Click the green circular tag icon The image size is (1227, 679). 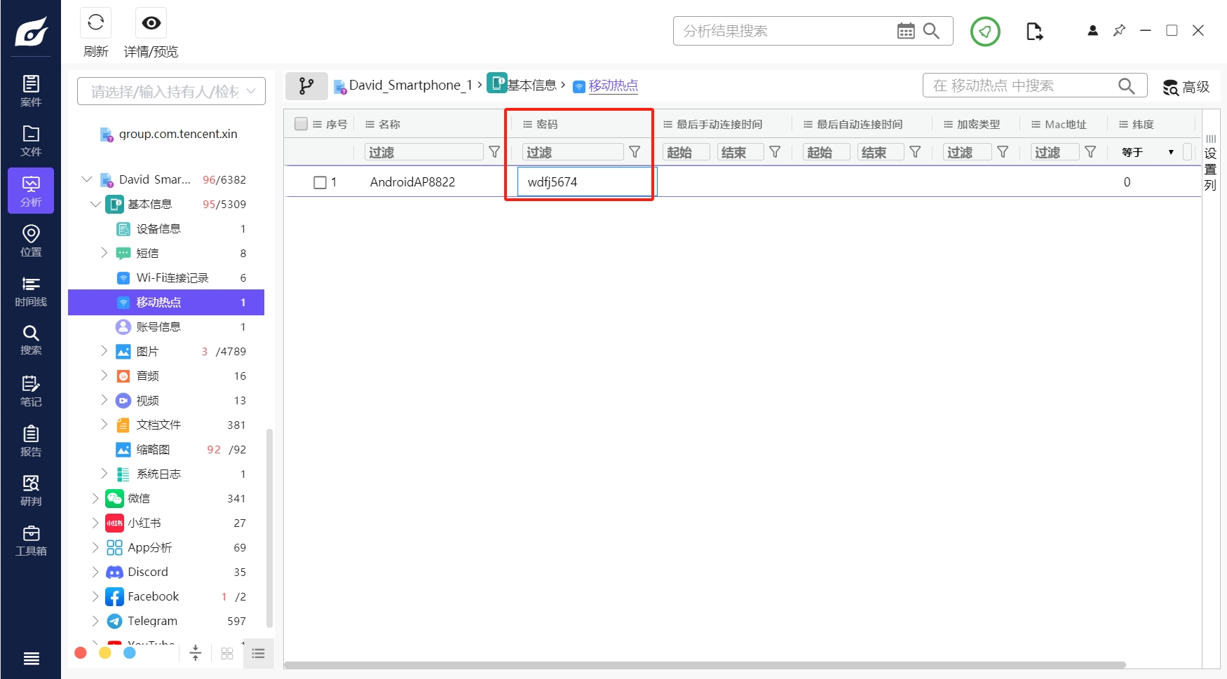pyautogui.click(x=985, y=31)
